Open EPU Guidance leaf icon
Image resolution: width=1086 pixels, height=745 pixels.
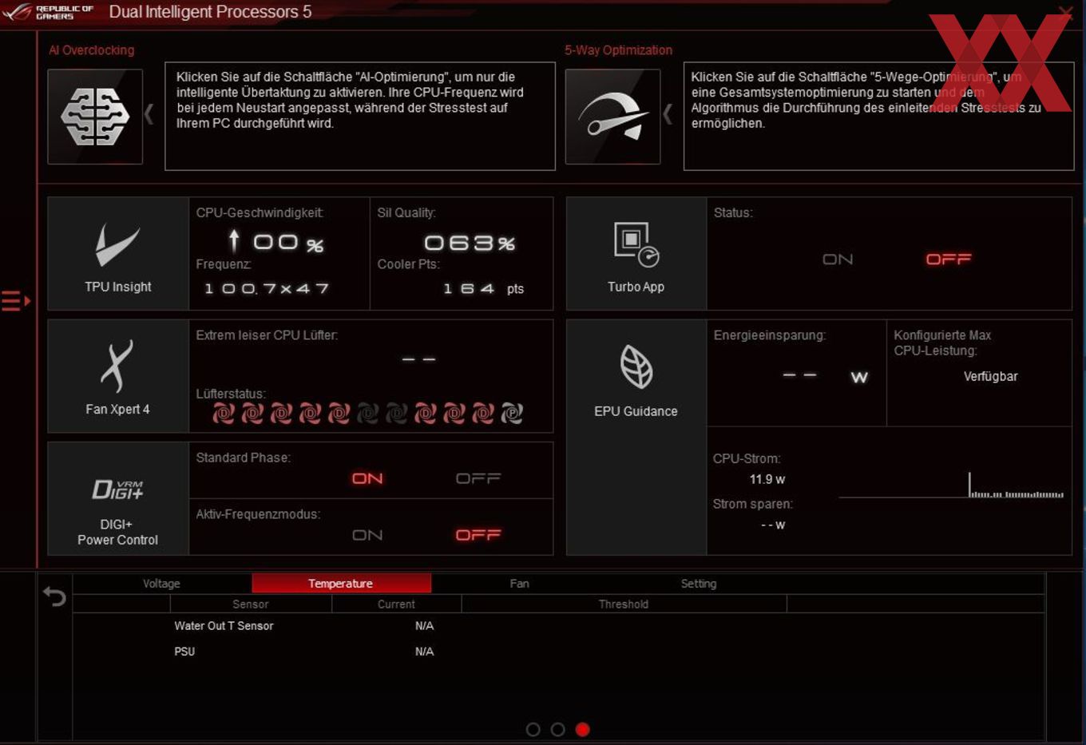636,367
